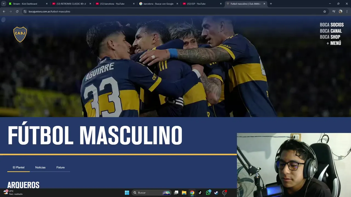Select the El Plantel section tab

click(18, 167)
